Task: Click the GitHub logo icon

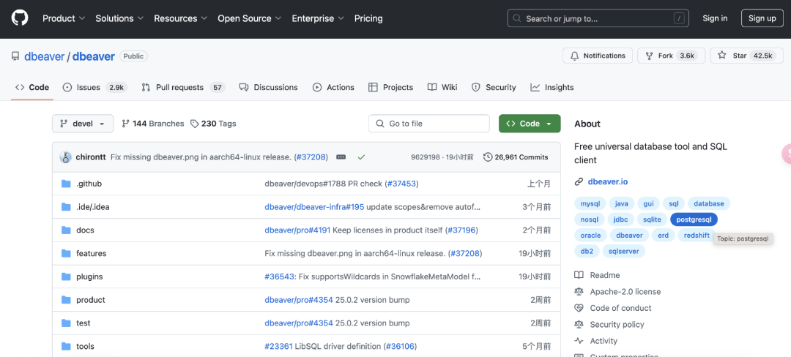Action: 20,18
